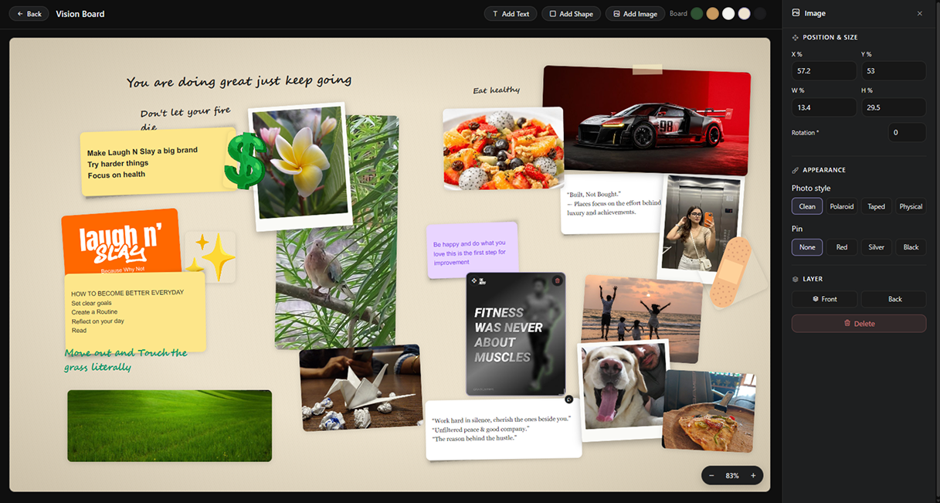
Task: Select the green grass field image
Action: click(169, 426)
